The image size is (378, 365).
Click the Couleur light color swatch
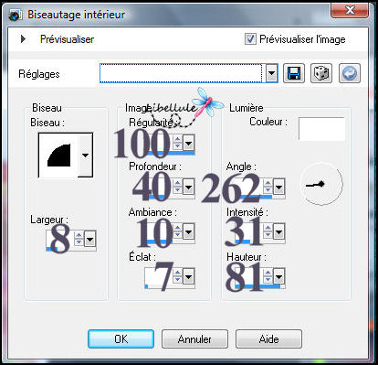click(x=321, y=129)
